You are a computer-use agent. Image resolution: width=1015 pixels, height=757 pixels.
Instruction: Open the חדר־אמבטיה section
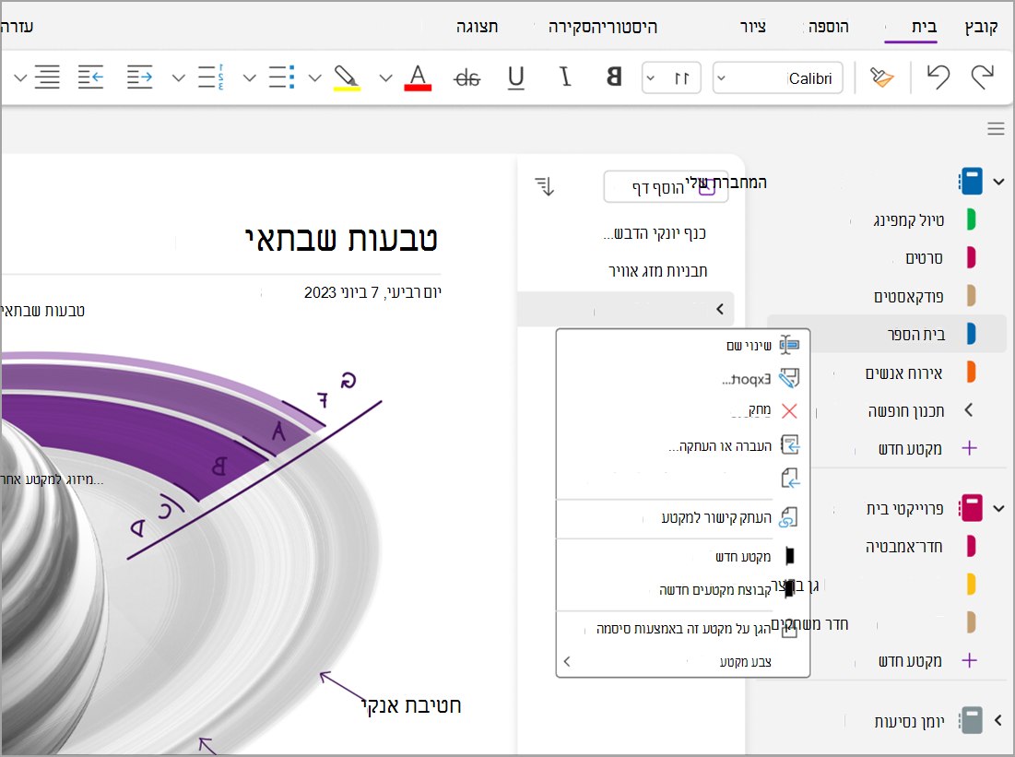click(903, 547)
